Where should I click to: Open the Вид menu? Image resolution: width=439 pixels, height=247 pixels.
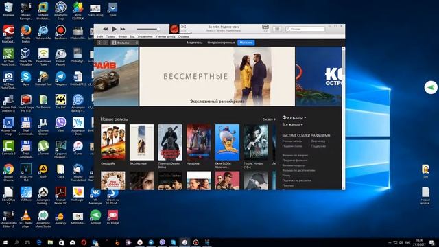click(x=132, y=36)
